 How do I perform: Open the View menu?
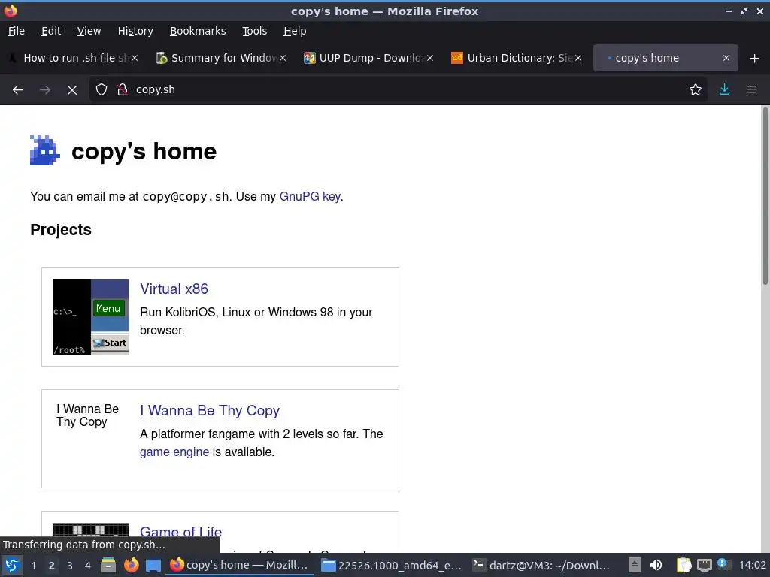click(89, 31)
